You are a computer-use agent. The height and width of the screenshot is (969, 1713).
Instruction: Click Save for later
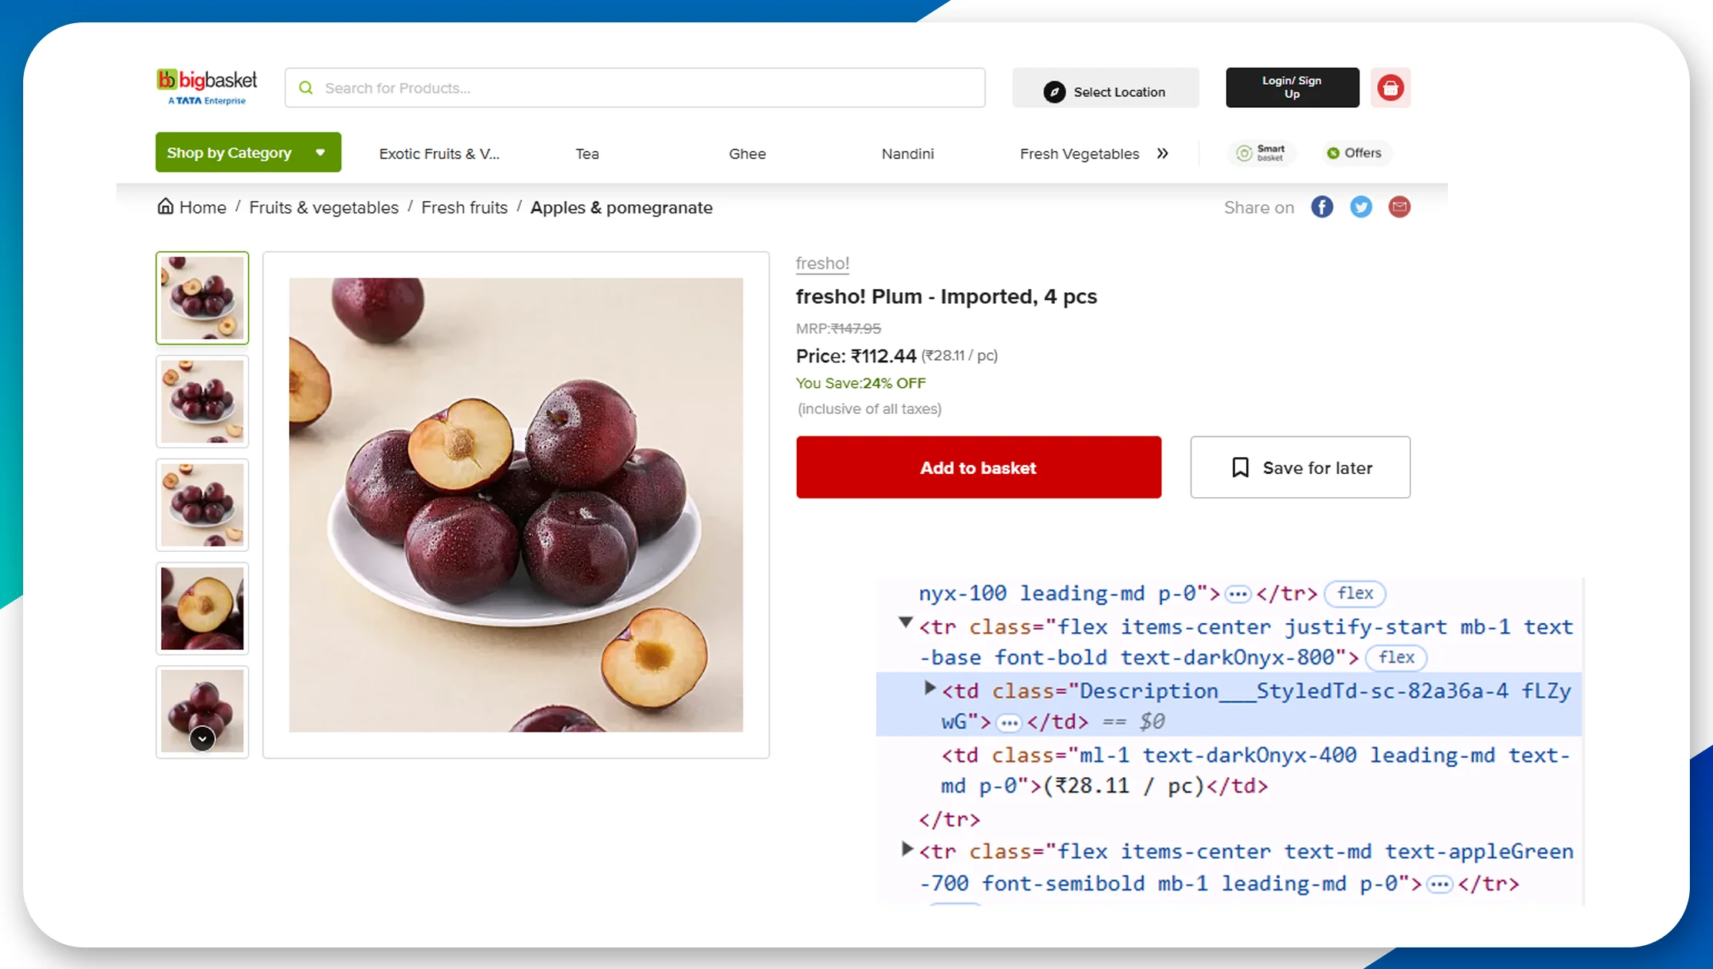click(x=1300, y=467)
